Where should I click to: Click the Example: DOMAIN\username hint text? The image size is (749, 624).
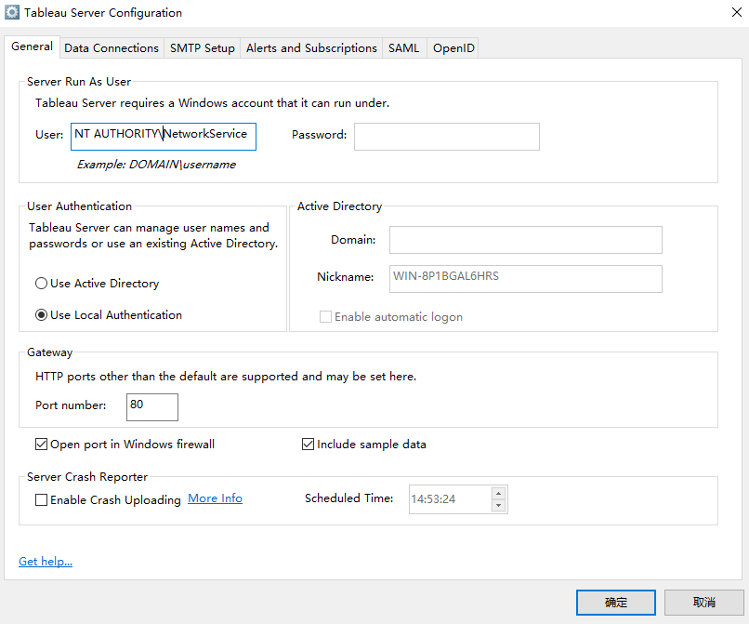[x=157, y=165]
